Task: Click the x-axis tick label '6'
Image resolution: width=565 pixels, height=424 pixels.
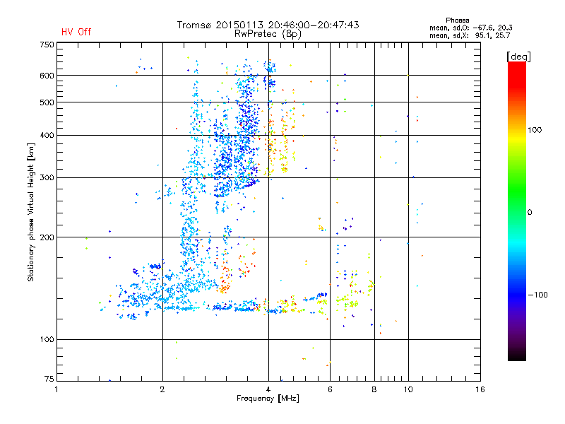Action: 330,389
